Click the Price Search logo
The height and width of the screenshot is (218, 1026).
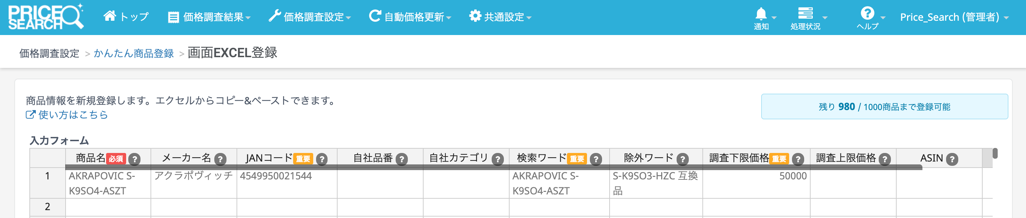pyautogui.click(x=46, y=17)
